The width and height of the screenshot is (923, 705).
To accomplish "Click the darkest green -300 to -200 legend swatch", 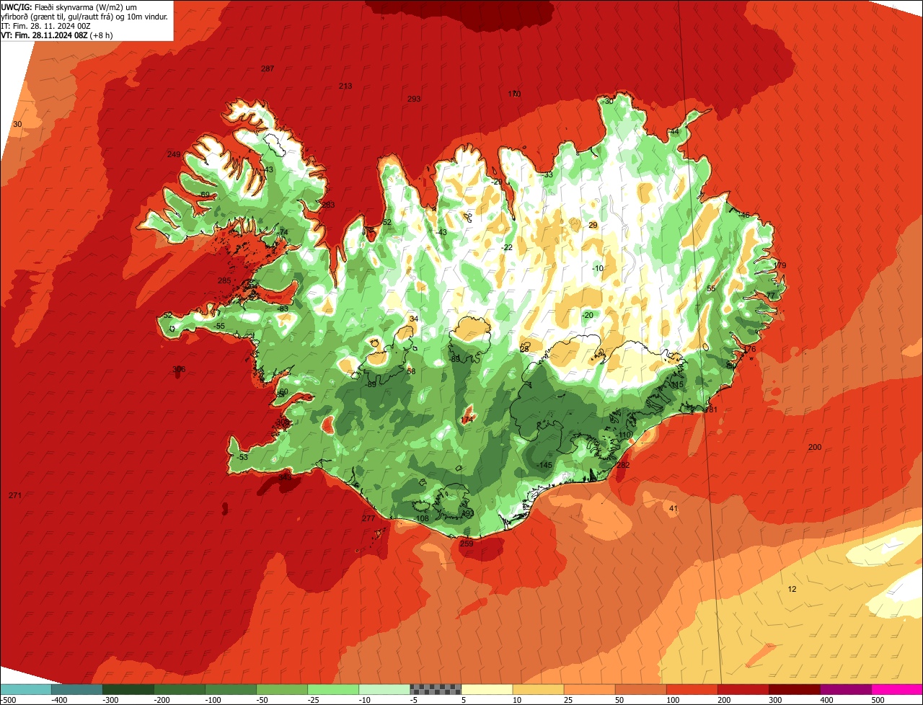I will tap(128, 689).
